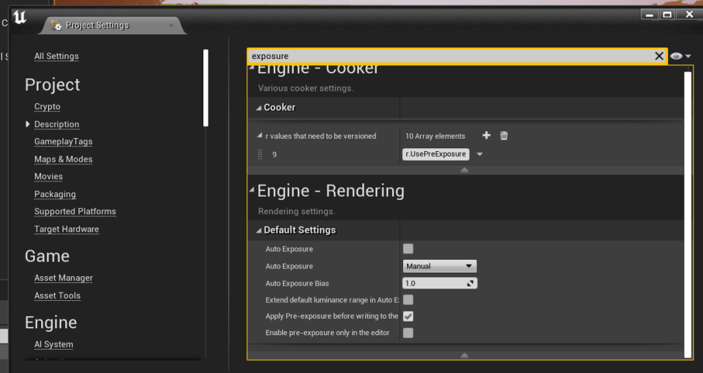Clear the exposure search text
This screenshot has height=373, width=703.
pyautogui.click(x=659, y=56)
